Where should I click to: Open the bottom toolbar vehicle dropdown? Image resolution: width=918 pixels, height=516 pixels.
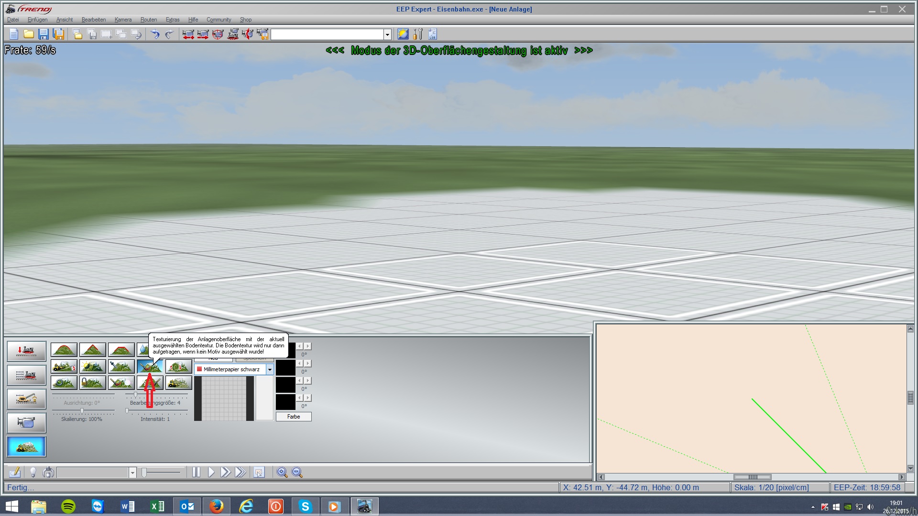pyautogui.click(x=132, y=473)
